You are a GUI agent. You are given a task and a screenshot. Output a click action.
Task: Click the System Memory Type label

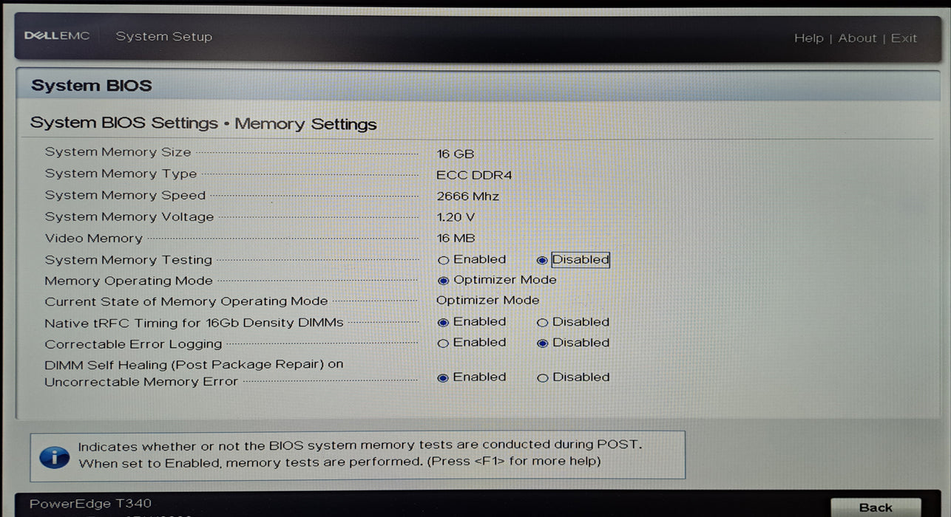tap(121, 174)
